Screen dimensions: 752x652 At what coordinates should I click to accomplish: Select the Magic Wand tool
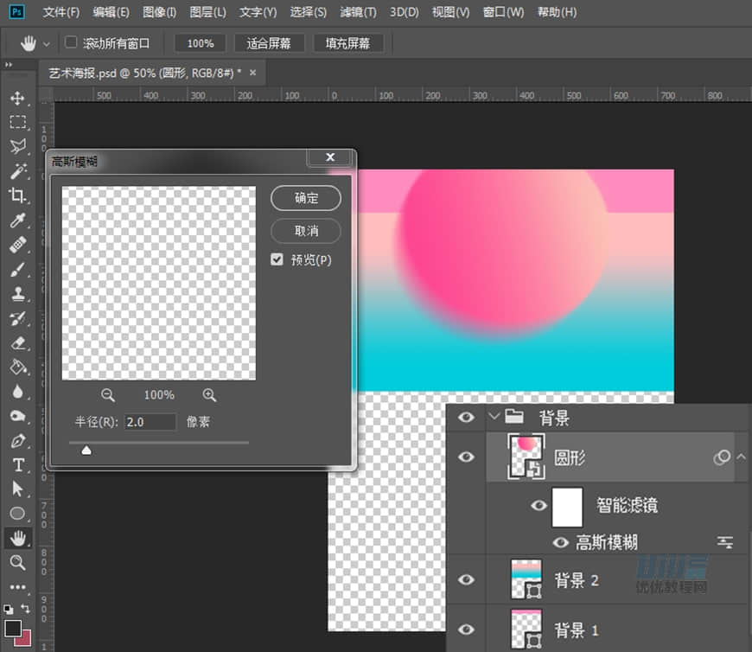(x=17, y=170)
